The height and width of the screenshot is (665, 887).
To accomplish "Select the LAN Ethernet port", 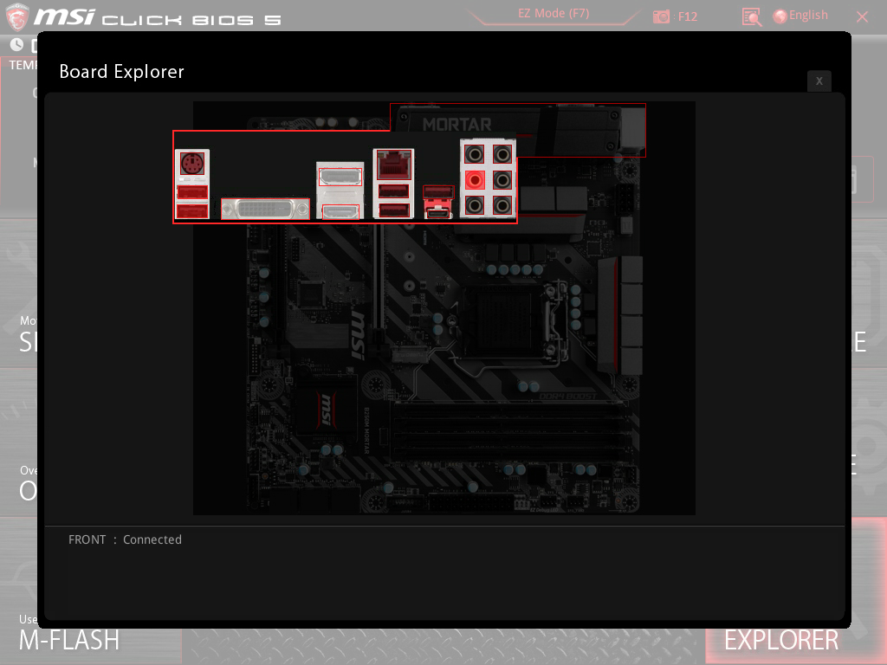I will (x=393, y=164).
